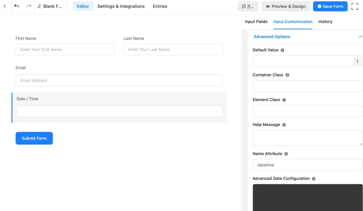Switch to the History tab
The width and height of the screenshot is (363, 211).
pos(325,22)
